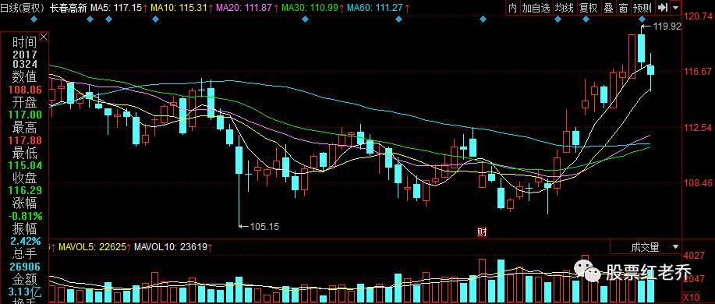Toggle 均线 moving averages display
The image size is (715, 304).
pos(565,8)
